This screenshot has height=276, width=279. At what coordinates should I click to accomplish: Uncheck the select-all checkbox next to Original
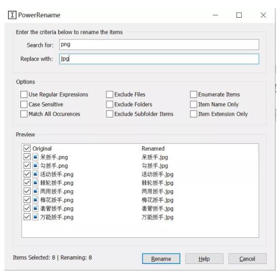(x=27, y=149)
